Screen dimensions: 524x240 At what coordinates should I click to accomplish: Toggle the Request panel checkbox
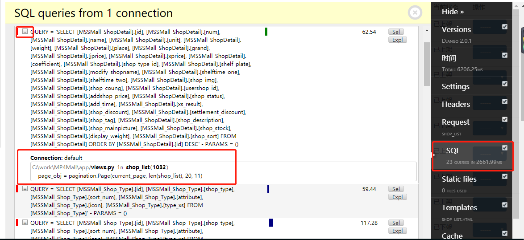click(505, 119)
